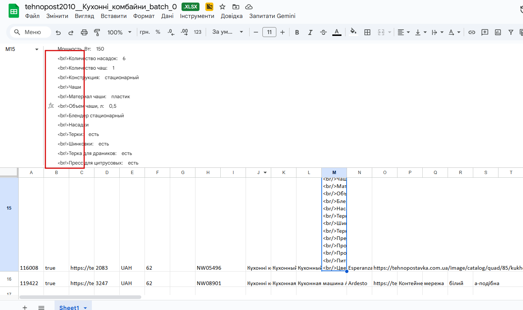The width and height of the screenshot is (523, 310).
Task: Click the horizontal scrollbar thumb
Action: pos(80,297)
